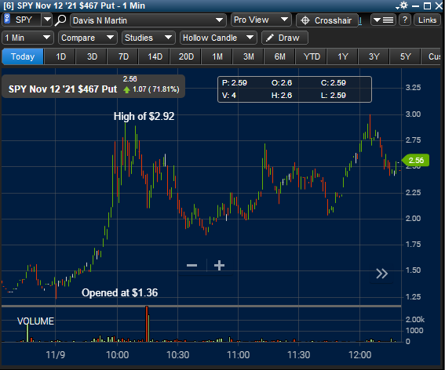Select the 3M range tab
The image size is (445, 370).
coord(249,56)
